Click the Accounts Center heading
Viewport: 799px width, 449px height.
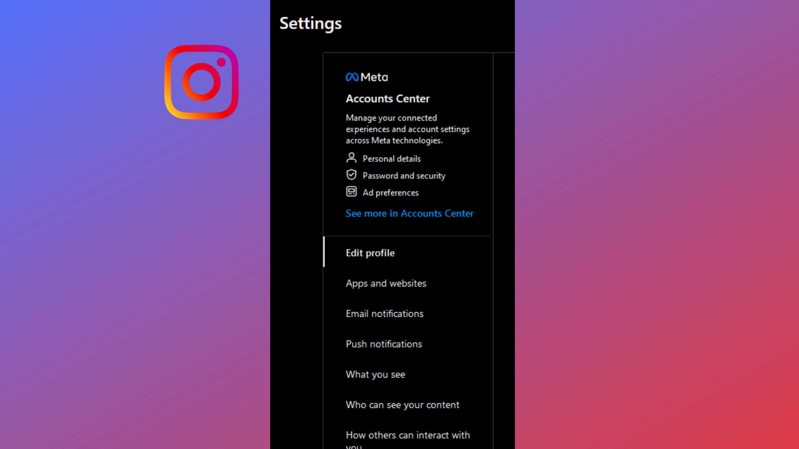click(388, 99)
